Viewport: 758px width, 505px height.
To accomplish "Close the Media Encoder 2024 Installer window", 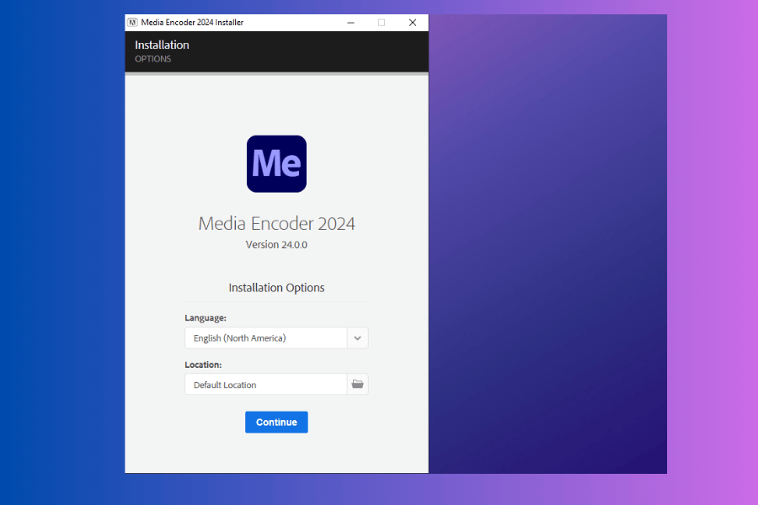I will point(413,23).
